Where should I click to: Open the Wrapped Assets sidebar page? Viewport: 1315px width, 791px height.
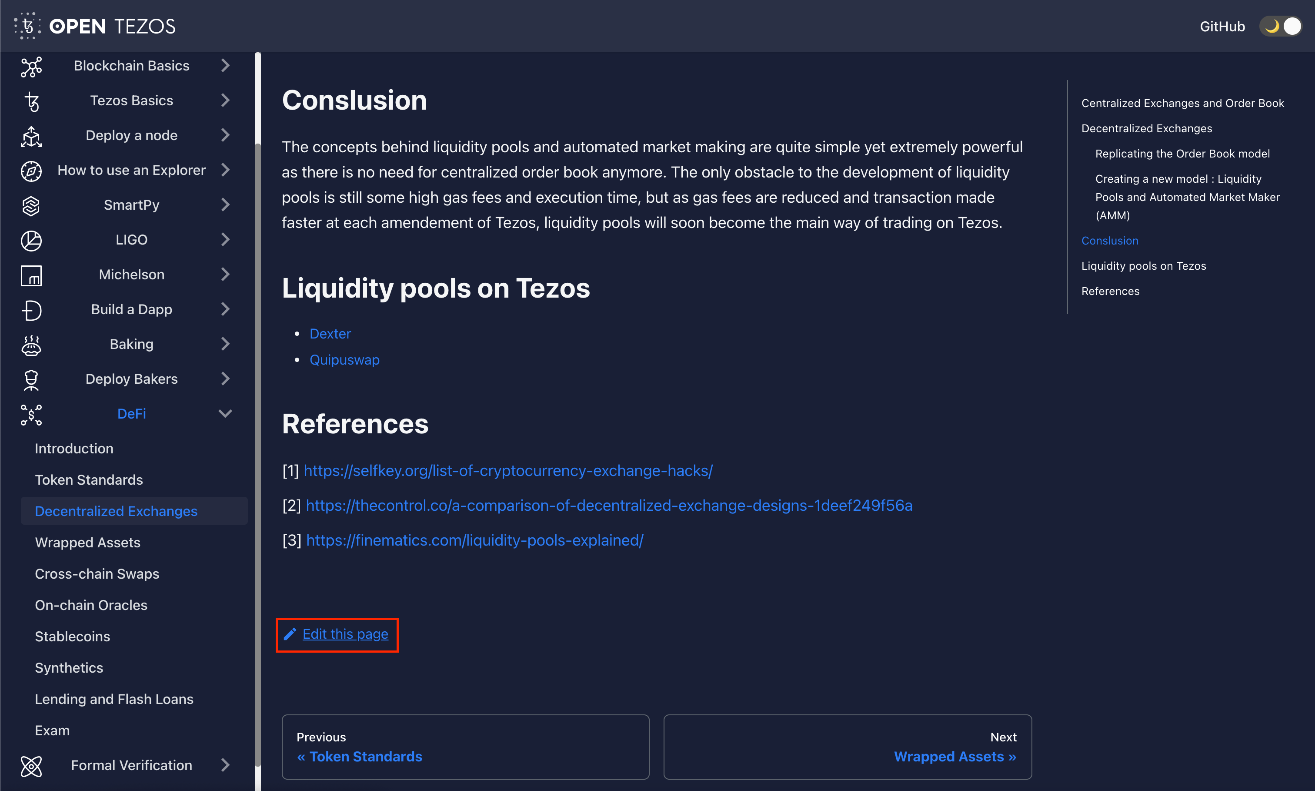[88, 543]
